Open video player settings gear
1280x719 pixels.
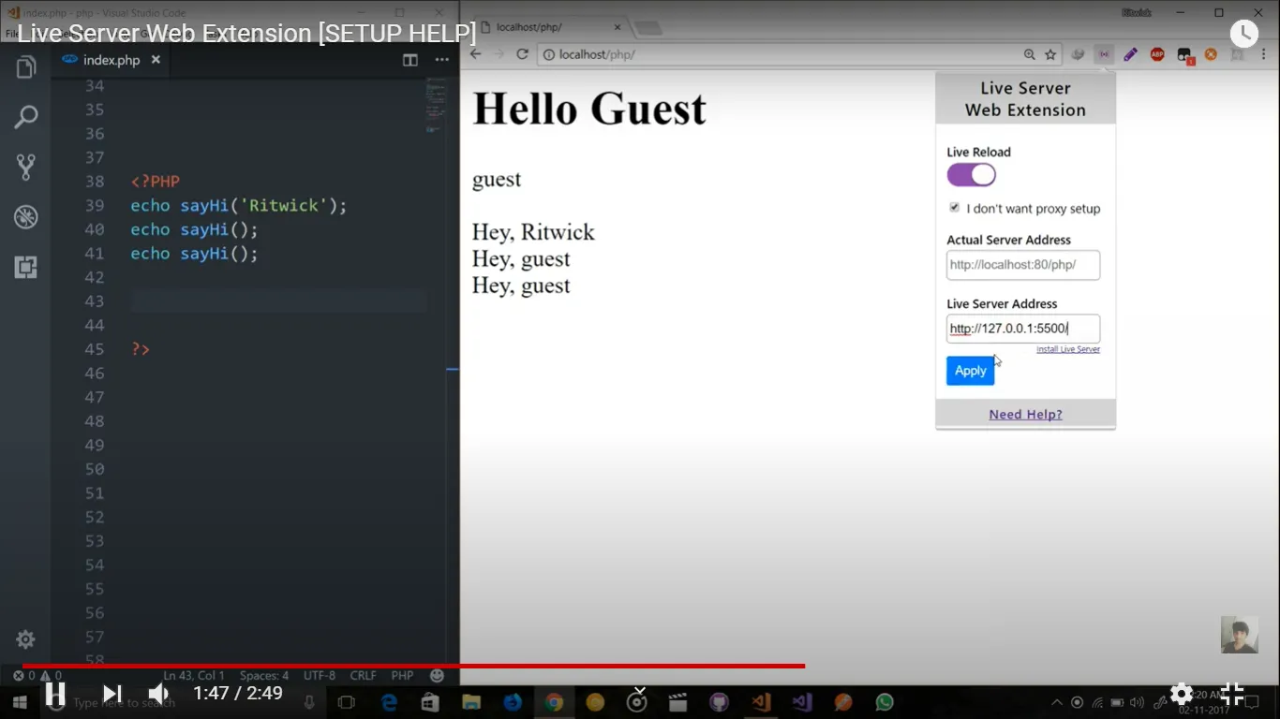[1181, 694]
